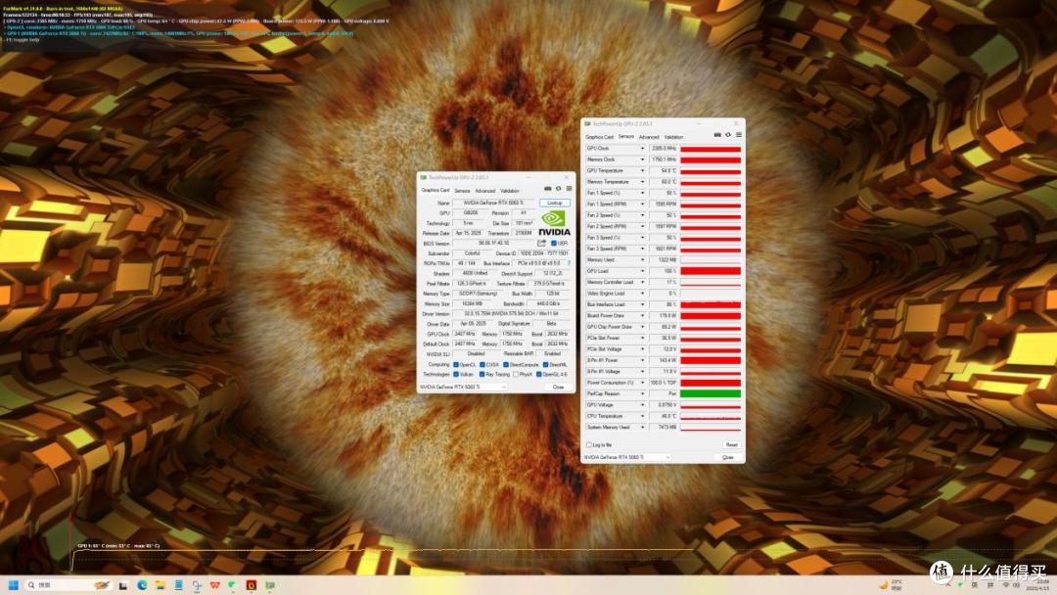Open the GPU Clock sensor dropdown arrow

tap(642, 148)
